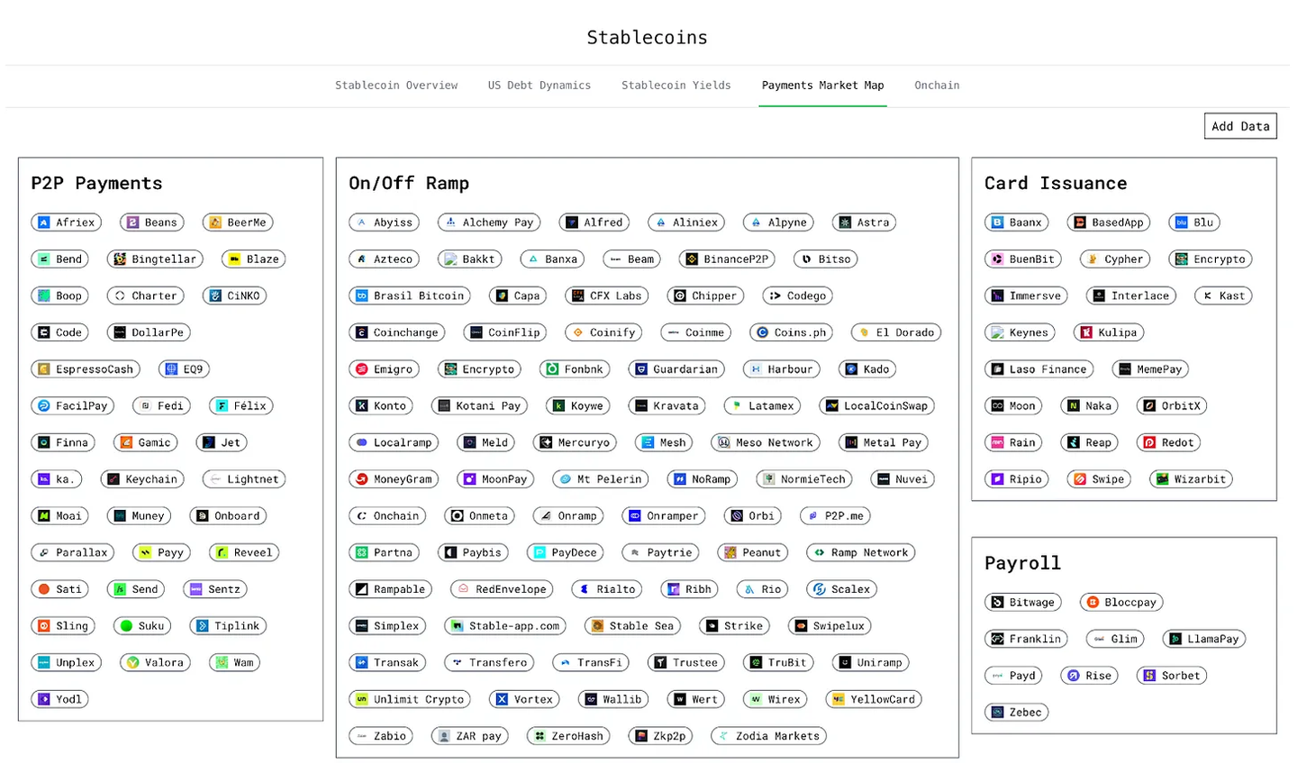Open the BasedApp card chip
The width and height of the screenshot is (1297, 763).
pos(1109,223)
